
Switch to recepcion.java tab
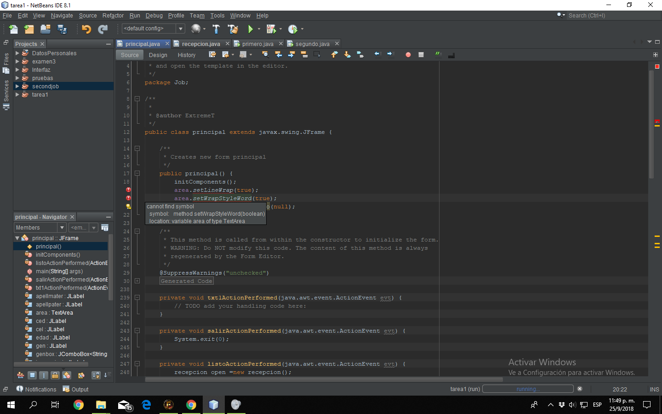[201, 44]
